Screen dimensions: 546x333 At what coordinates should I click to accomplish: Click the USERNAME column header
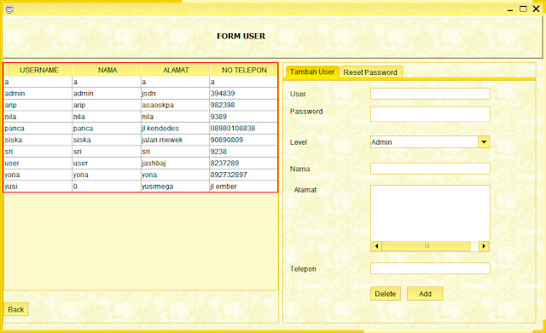38,70
